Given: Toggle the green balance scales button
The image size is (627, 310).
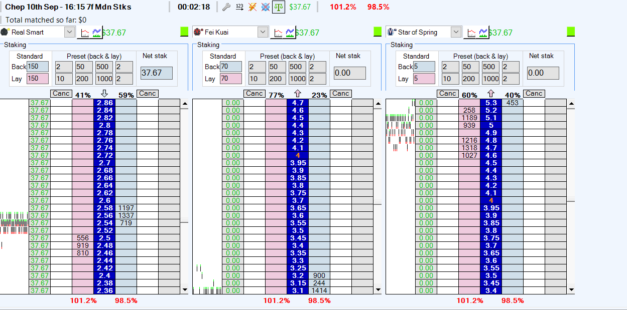Looking at the screenshot, I should pyautogui.click(x=279, y=7).
